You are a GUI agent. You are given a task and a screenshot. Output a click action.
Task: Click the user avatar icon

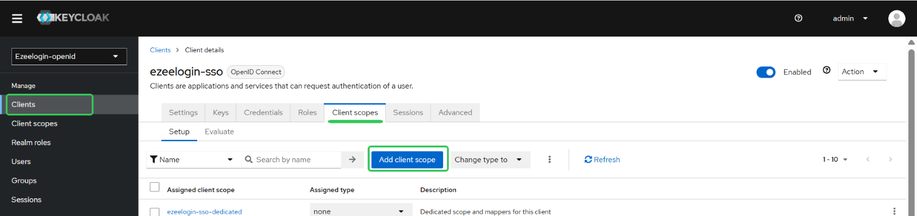[896, 18]
